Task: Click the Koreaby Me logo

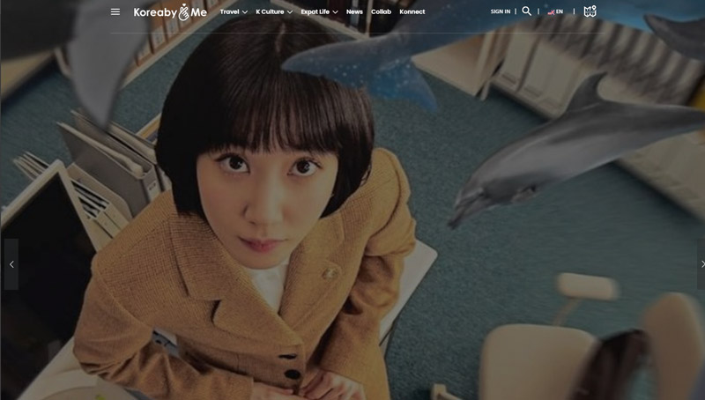Action: click(170, 12)
